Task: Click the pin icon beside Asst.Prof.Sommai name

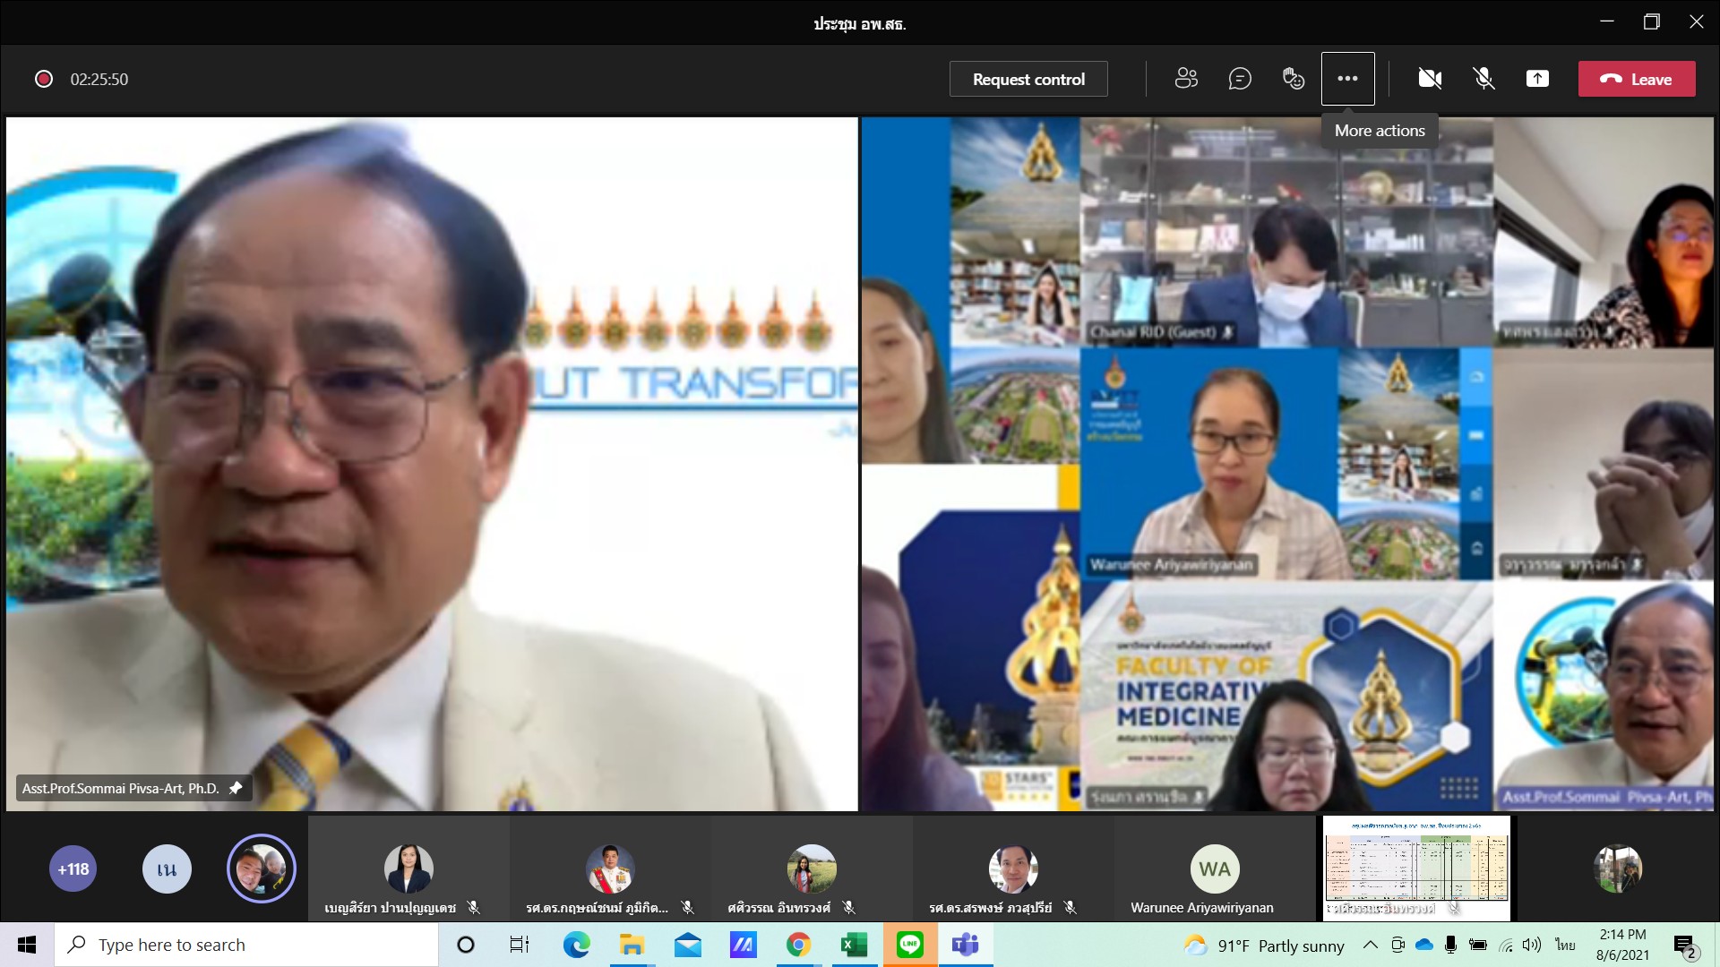Action: (236, 788)
